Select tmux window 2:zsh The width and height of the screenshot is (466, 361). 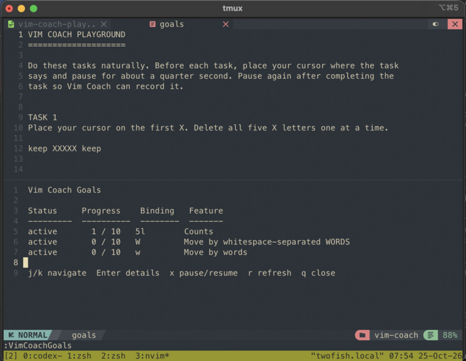click(x=114, y=356)
